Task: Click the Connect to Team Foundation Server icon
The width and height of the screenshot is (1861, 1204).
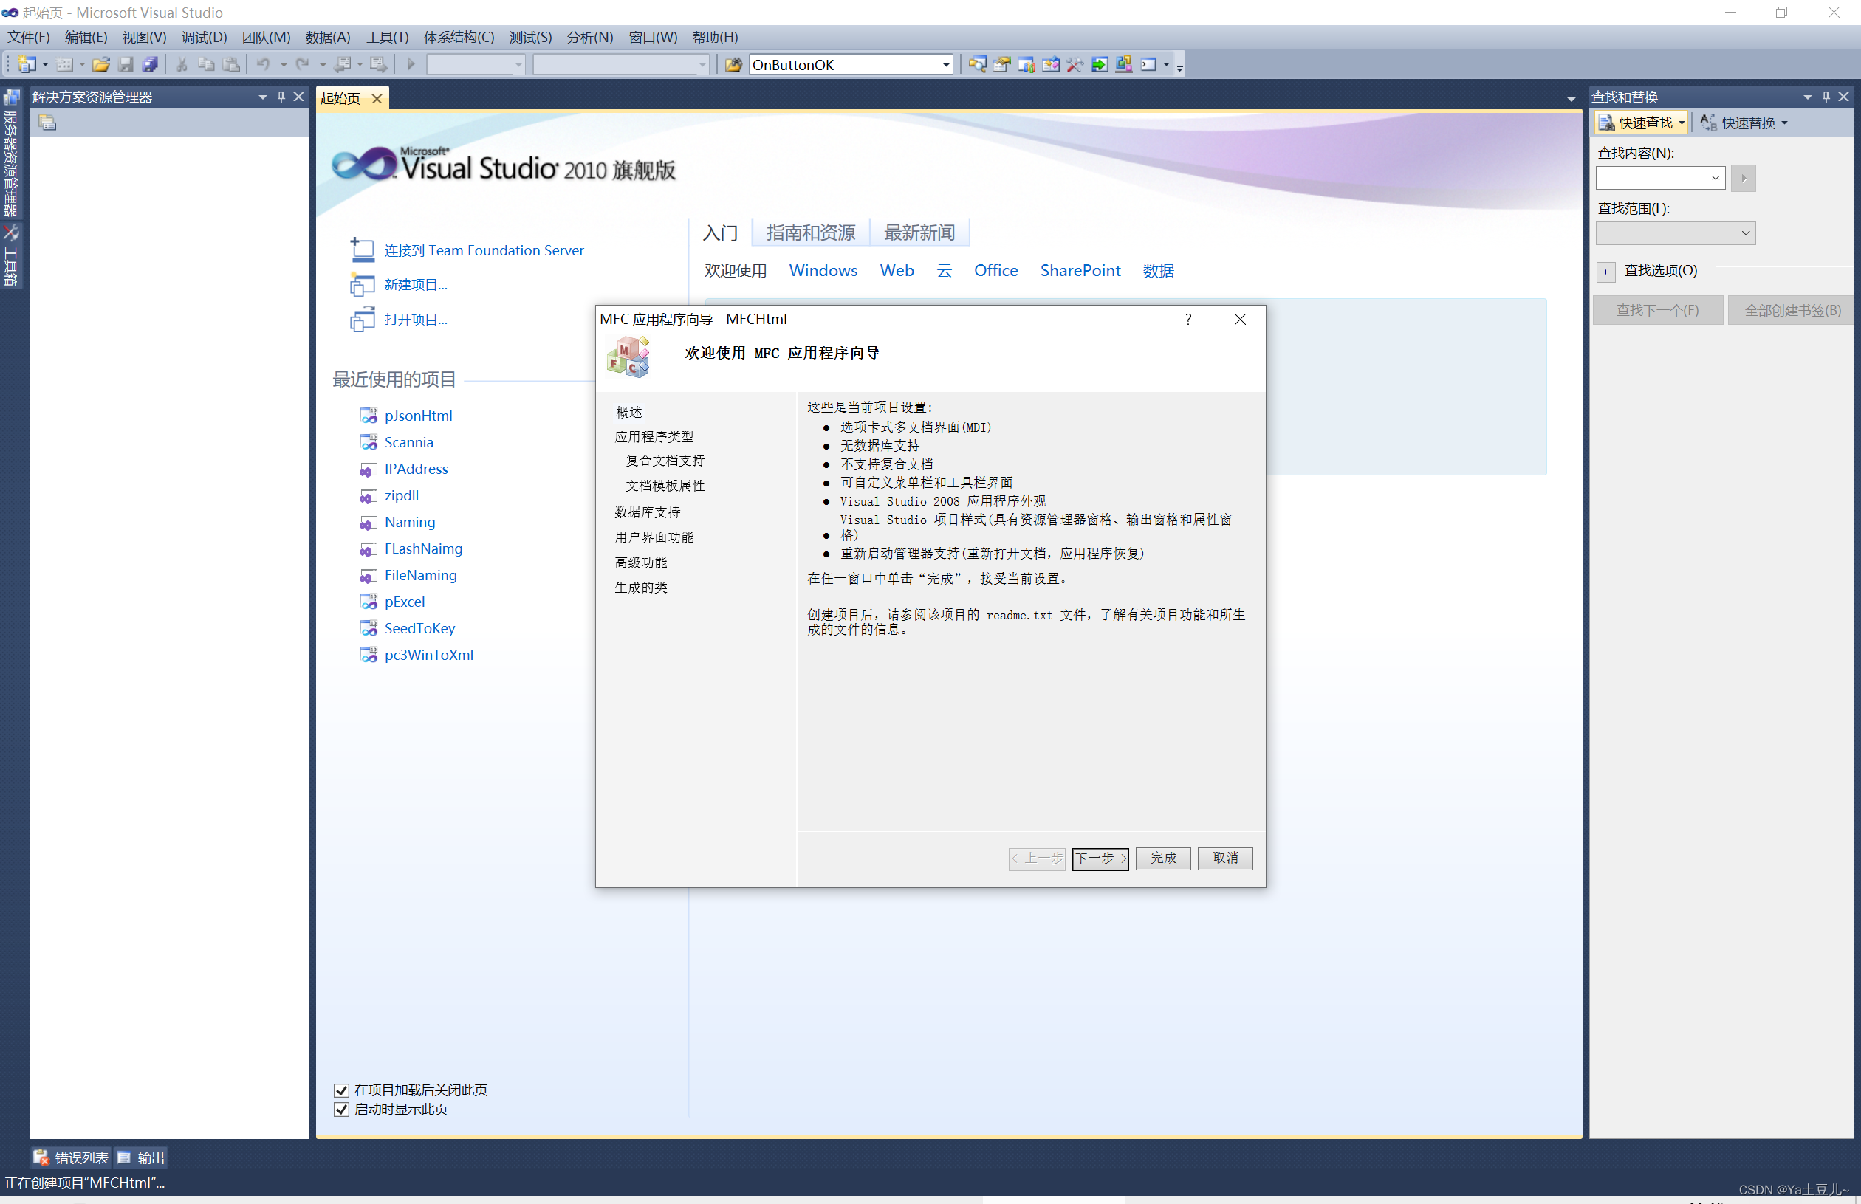Action: click(362, 250)
